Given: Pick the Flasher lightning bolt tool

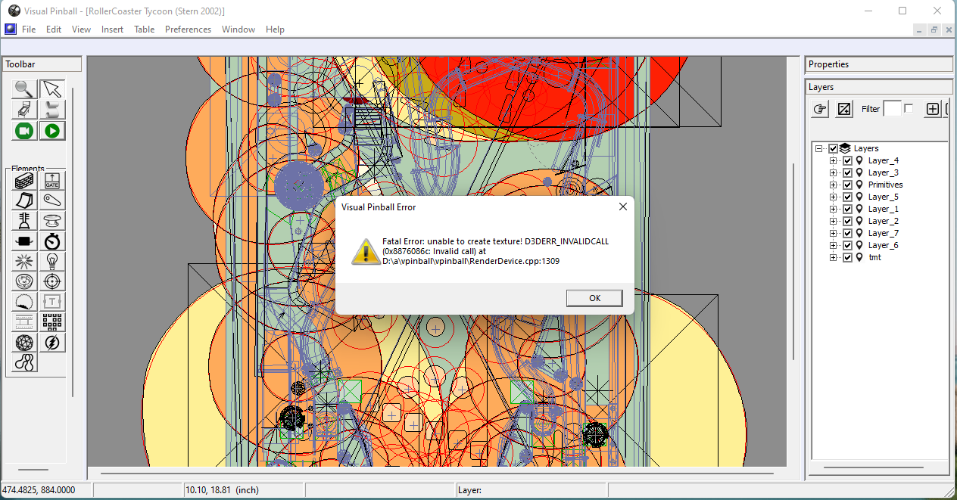Looking at the screenshot, I should tap(52, 343).
